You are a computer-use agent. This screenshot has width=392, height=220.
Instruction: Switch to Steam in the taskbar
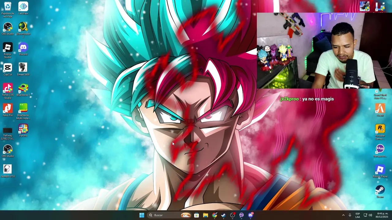click(224, 215)
